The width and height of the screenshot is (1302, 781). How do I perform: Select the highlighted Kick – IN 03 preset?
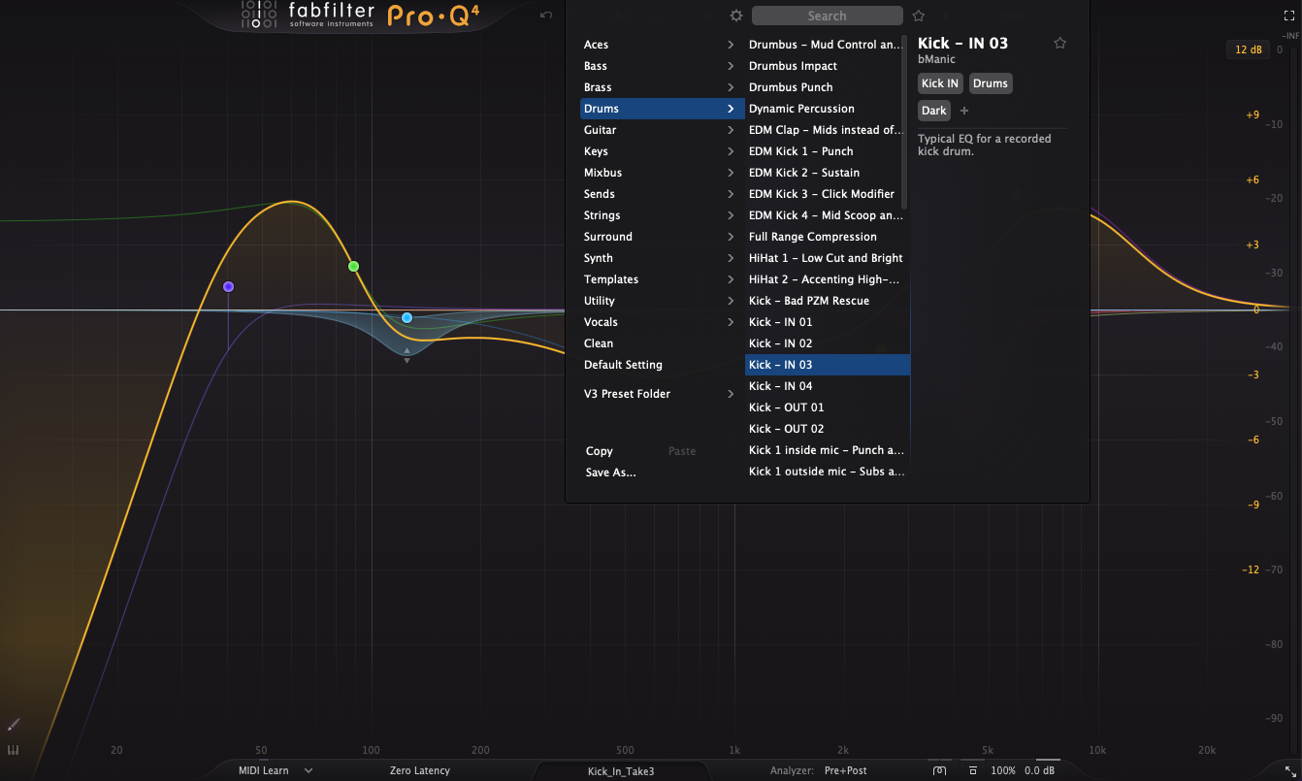[x=828, y=365]
